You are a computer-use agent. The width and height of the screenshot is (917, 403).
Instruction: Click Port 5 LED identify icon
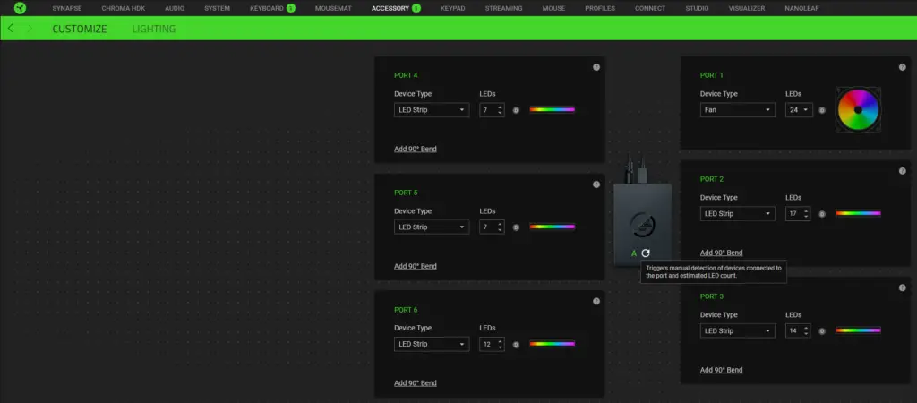coord(516,227)
